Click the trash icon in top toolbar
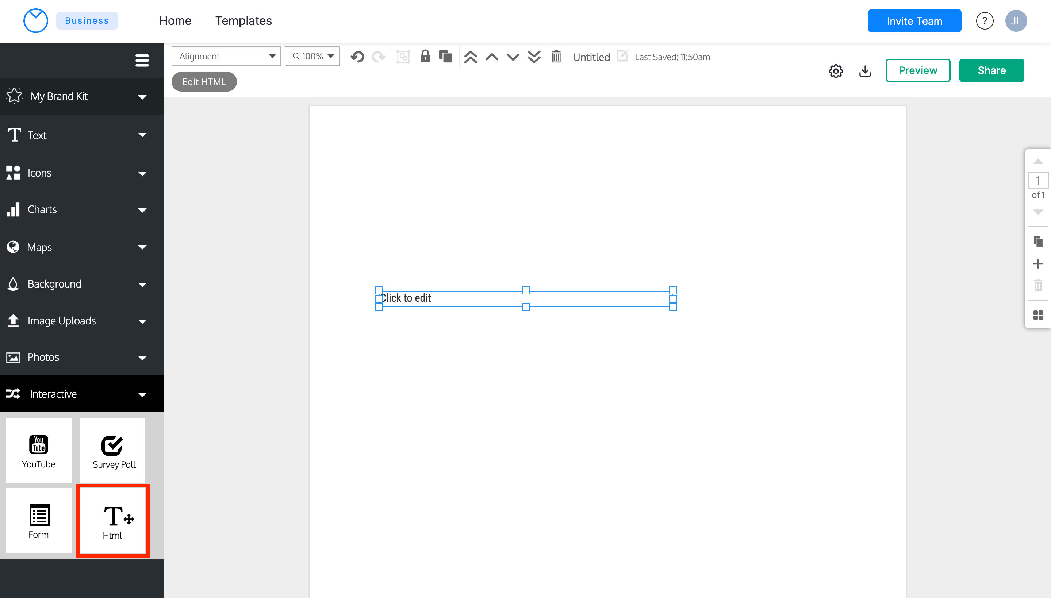This screenshot has height=598, width=1051. [556, 57]
